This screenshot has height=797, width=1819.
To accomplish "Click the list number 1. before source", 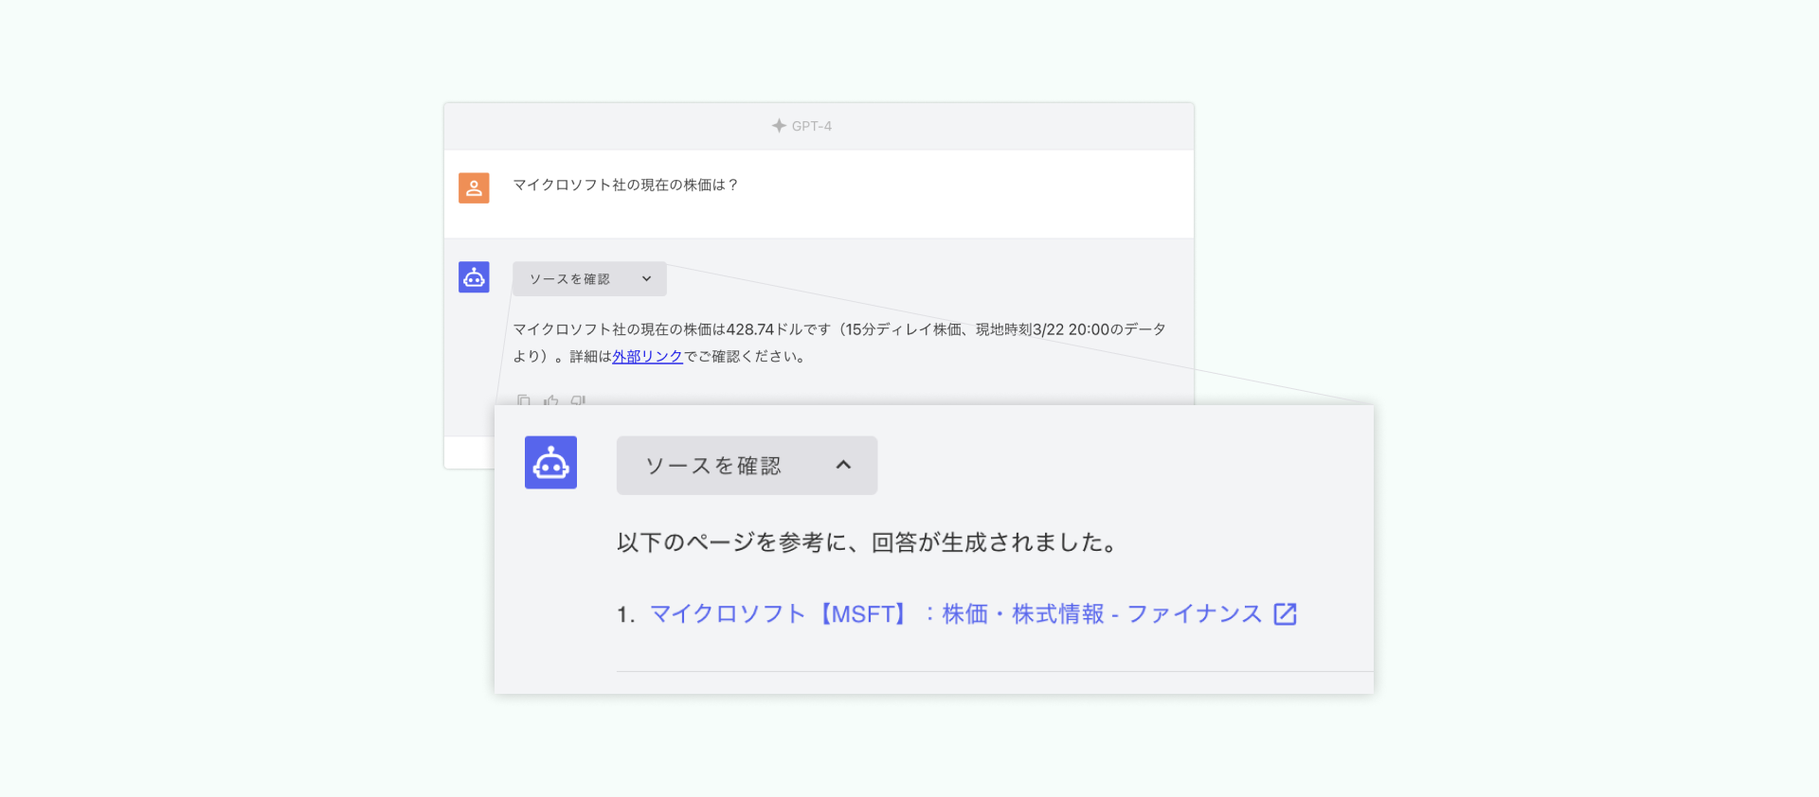I will click(x=626, y=614).
